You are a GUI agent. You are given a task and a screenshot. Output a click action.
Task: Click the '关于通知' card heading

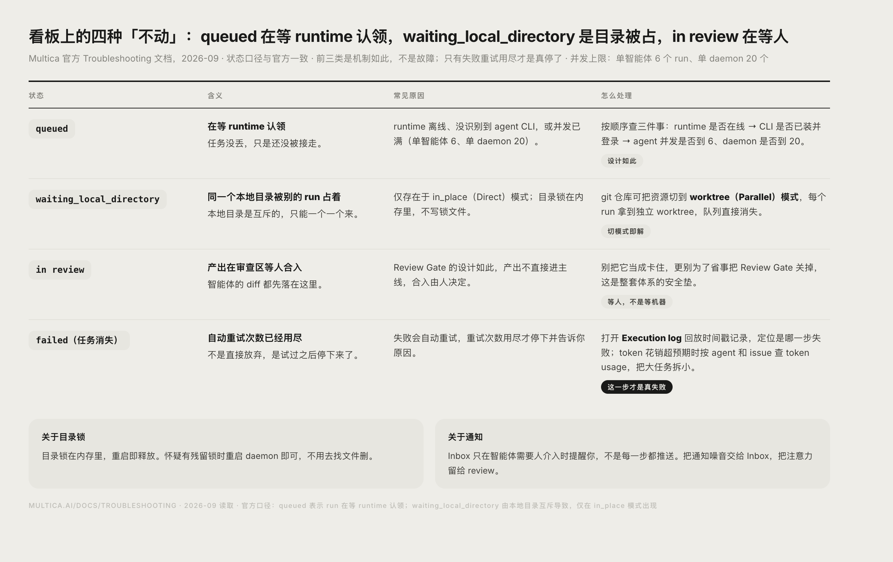click(x=465, y=437)
